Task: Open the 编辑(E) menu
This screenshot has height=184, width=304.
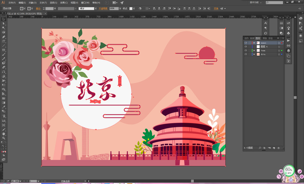Action: point(22,3)
